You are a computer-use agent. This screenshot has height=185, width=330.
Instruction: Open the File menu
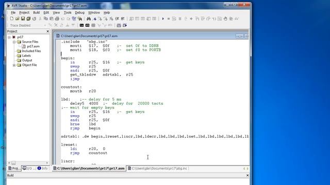pos(13,12)
